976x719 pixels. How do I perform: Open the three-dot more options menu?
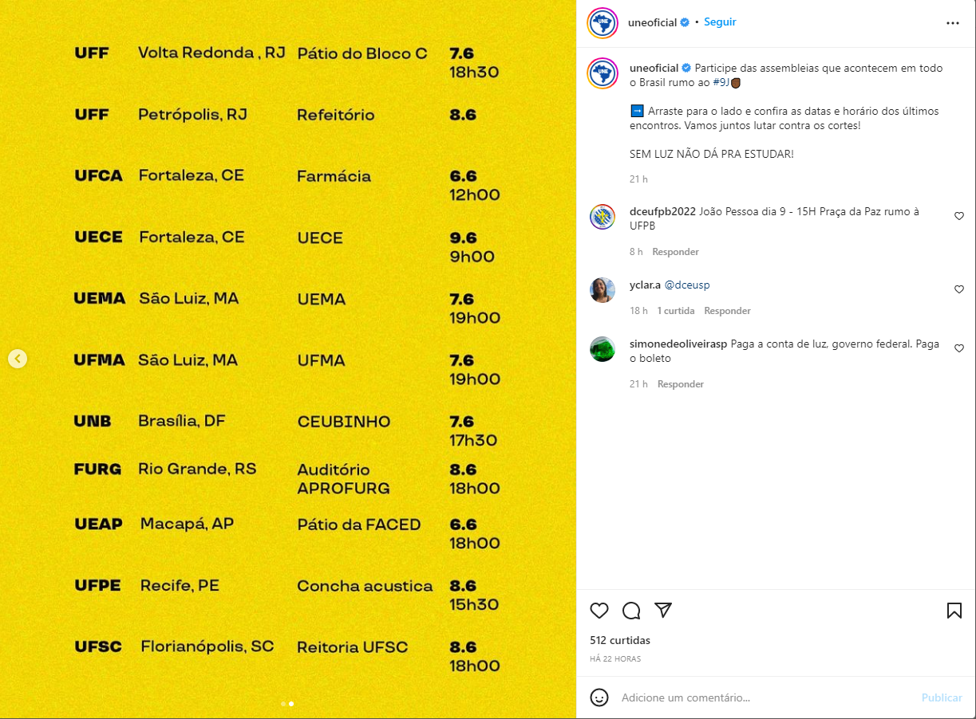click(x=953, y=23)
